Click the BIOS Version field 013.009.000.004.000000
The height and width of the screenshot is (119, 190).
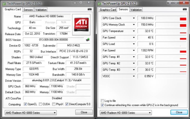click(53, 40)
